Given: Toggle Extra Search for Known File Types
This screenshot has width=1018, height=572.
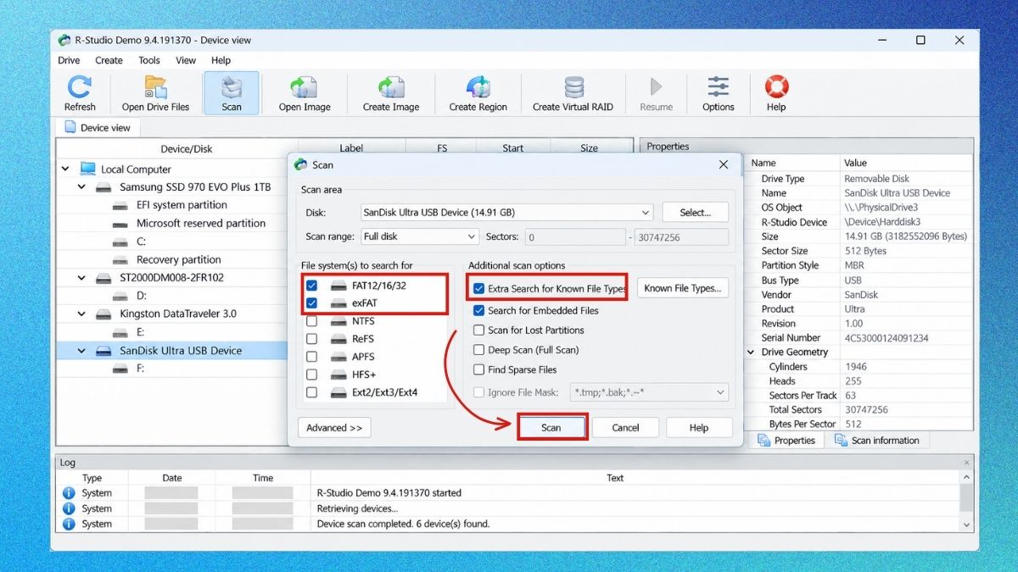Looking at the screenshot, I should [x=479, y=289].
